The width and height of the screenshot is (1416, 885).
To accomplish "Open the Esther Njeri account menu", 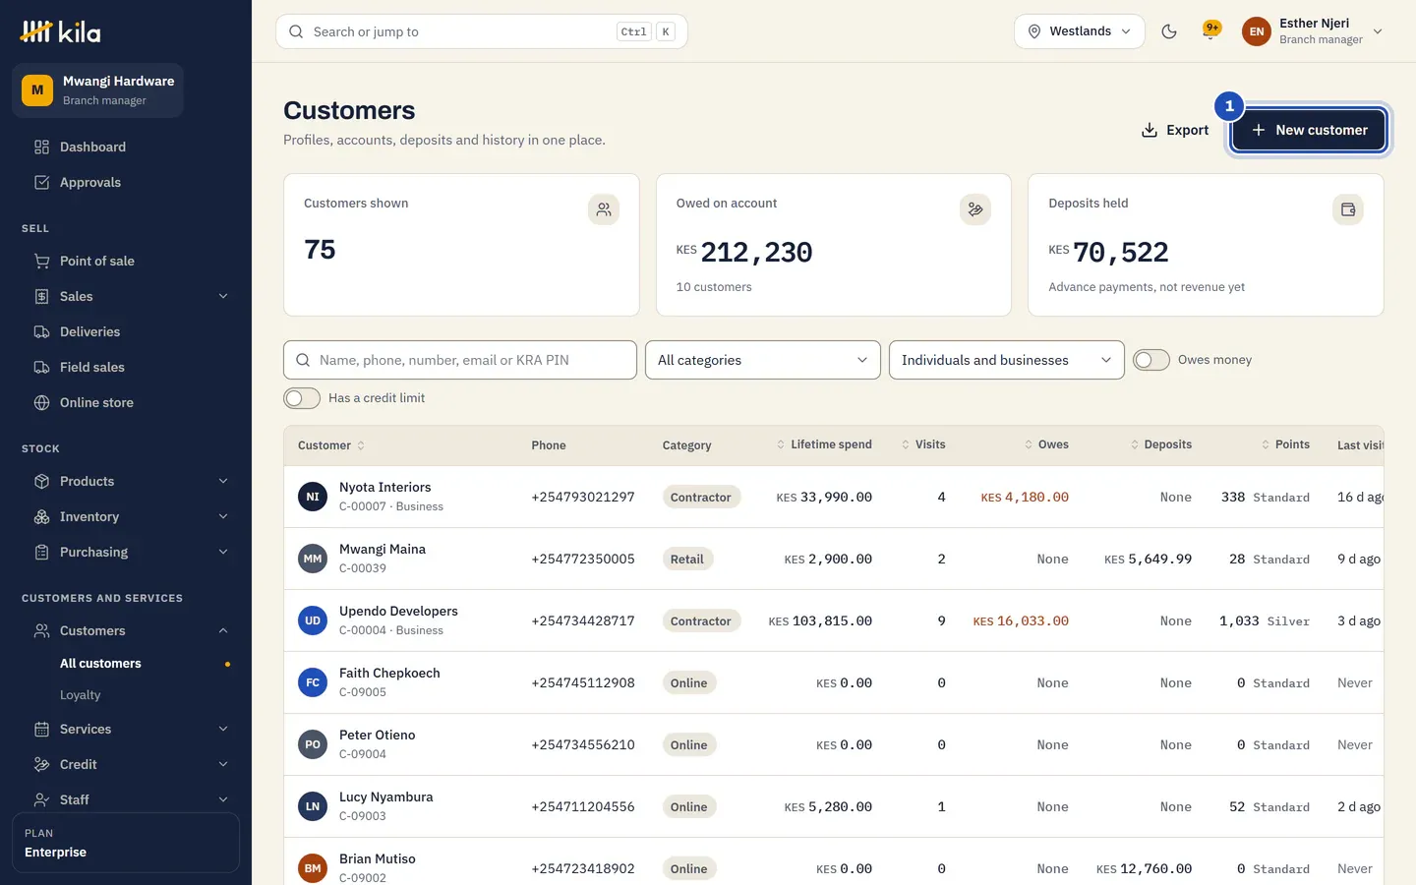I will [1315, 31].
